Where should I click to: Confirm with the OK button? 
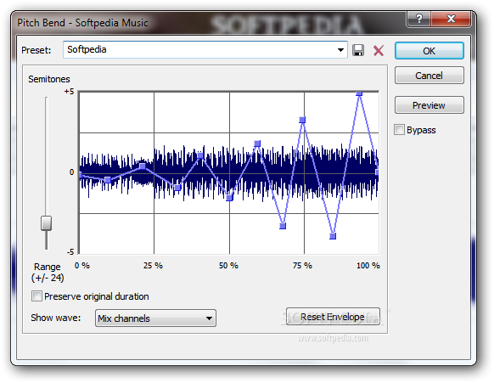coord(429,51)
